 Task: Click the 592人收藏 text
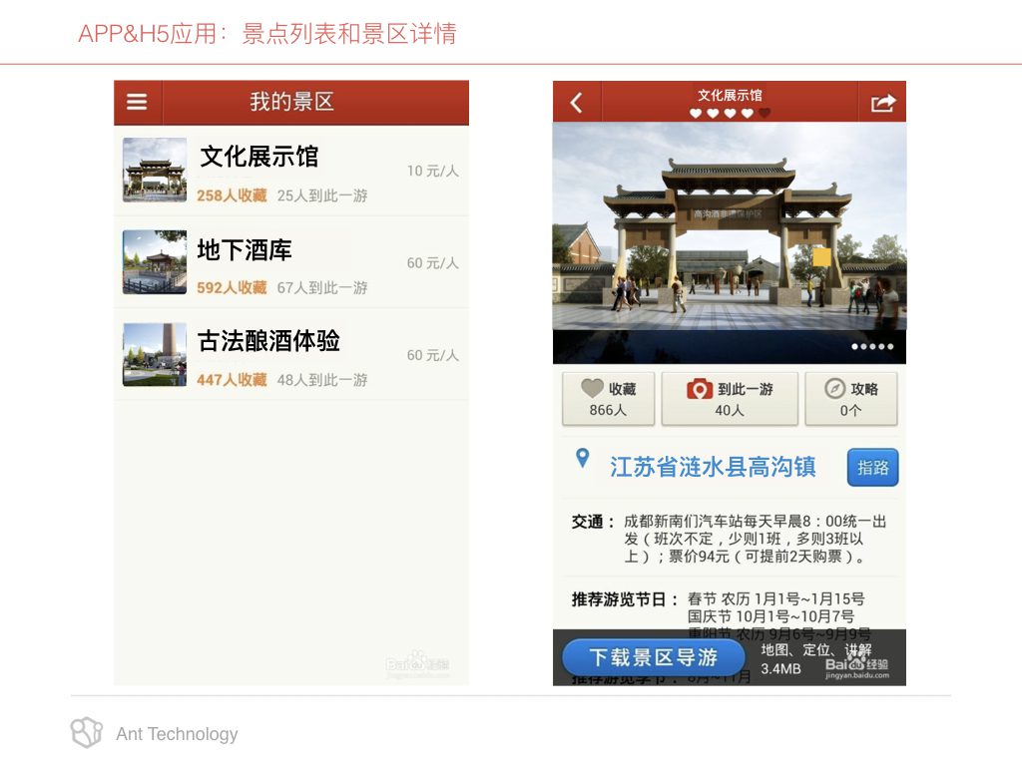(232, 287)
